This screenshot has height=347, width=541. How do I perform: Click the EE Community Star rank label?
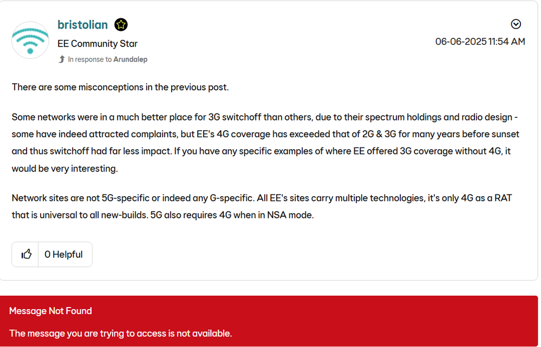[x=97, y=44]
